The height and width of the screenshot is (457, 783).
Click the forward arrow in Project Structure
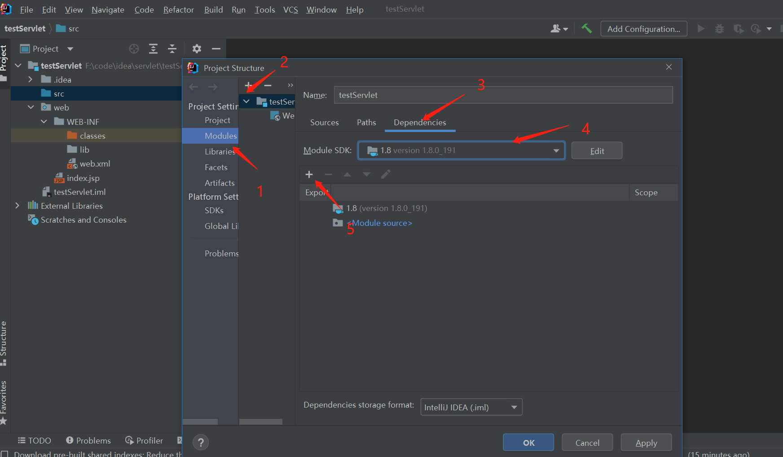213,87
